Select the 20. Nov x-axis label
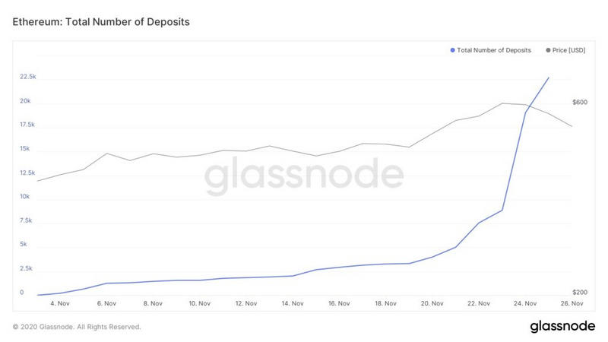Viewport: 608px width, 342px height. 432,303
